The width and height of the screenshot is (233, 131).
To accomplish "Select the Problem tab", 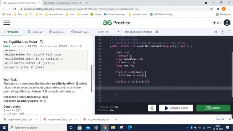I will tap(11, 32).
